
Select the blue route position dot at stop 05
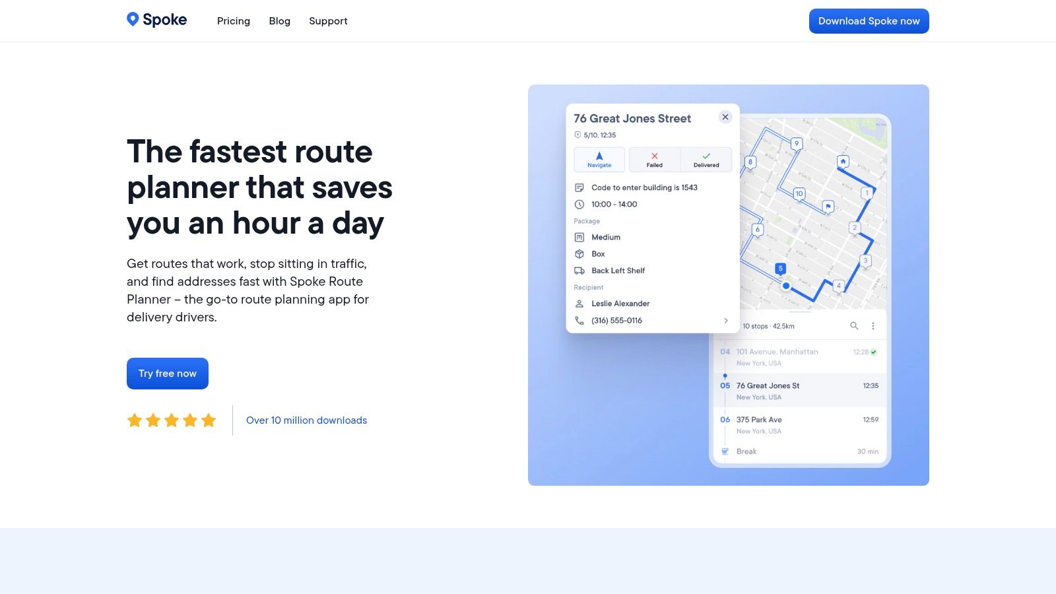(x=725, y=376)
